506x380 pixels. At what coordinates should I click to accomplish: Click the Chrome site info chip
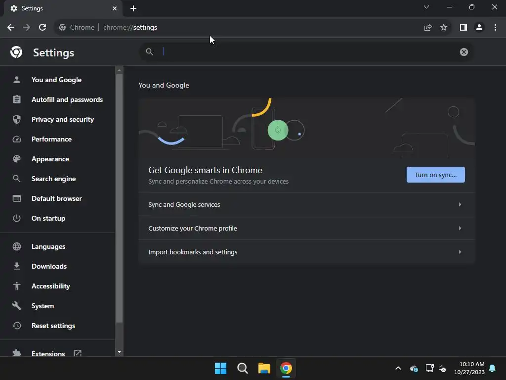77,28
